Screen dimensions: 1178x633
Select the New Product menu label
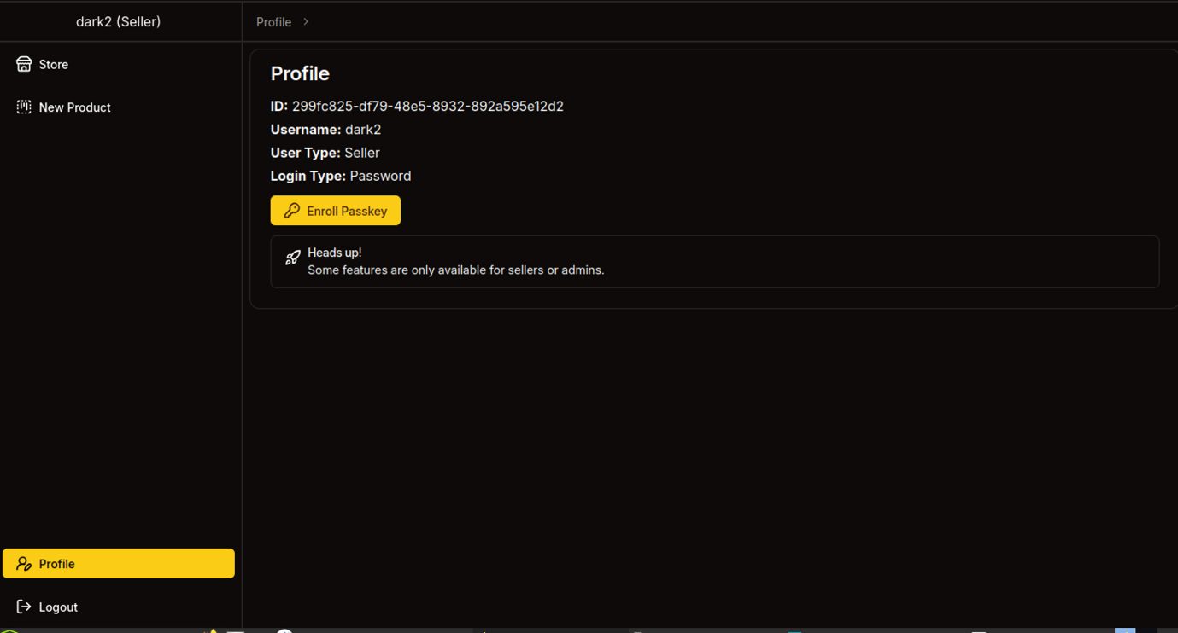(x=74, y=107)
